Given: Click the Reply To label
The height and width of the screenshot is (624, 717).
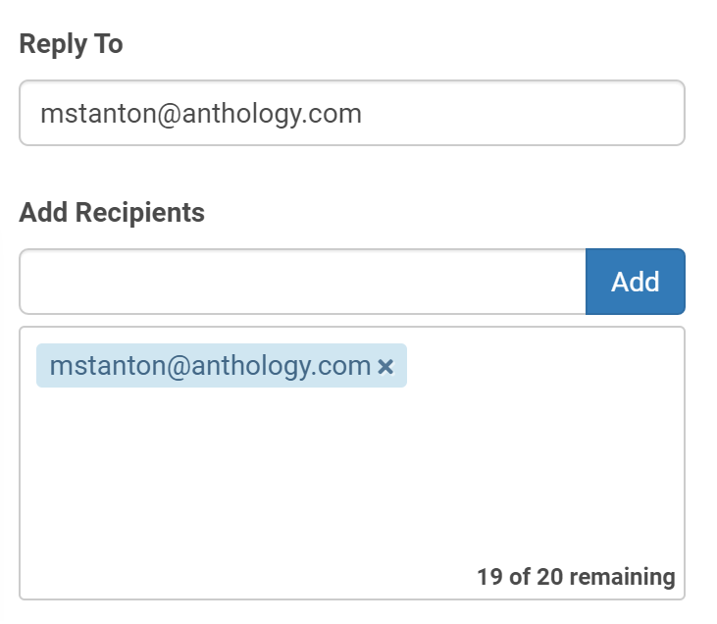Looking at the screenshot, I should [x=71, y=44].
